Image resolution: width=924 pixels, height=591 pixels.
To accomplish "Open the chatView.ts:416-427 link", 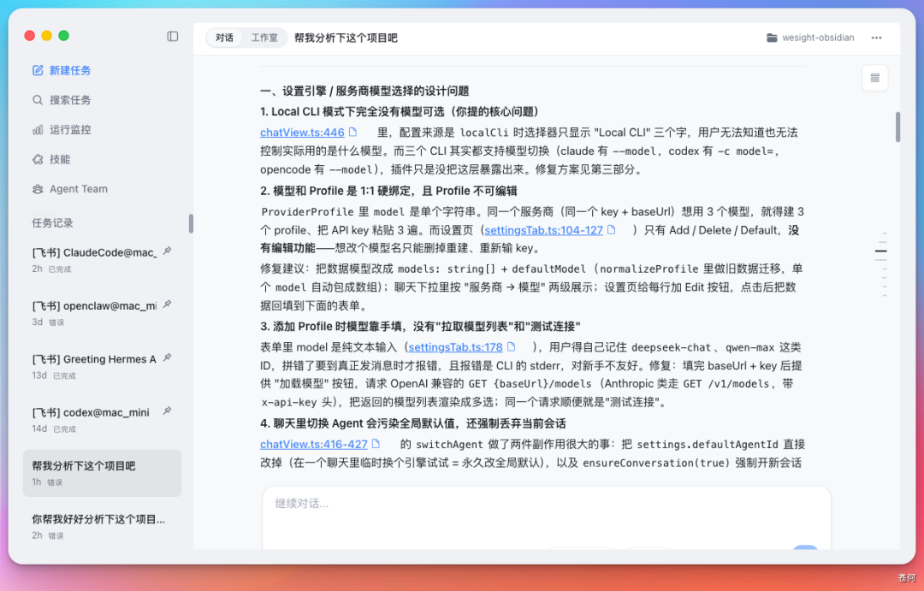I will click(313, 444).
